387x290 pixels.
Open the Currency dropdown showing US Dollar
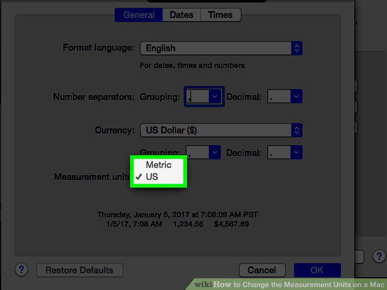(221, 130)
